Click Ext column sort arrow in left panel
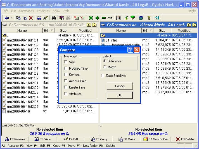Image resolution: width=199 pixels, height=149 pixels. [52, 31]
